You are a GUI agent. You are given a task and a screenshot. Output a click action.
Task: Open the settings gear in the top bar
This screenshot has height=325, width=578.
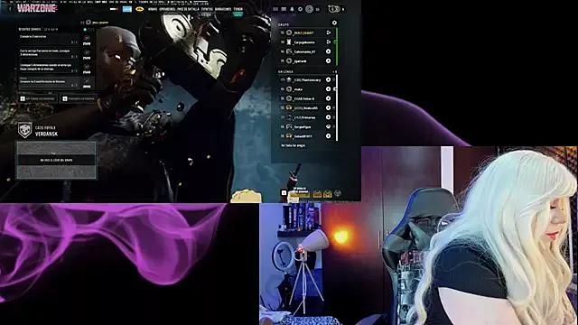[x=300, y=9]
